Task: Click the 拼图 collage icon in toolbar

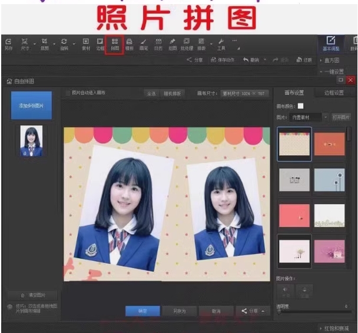Action: (114, 44)
